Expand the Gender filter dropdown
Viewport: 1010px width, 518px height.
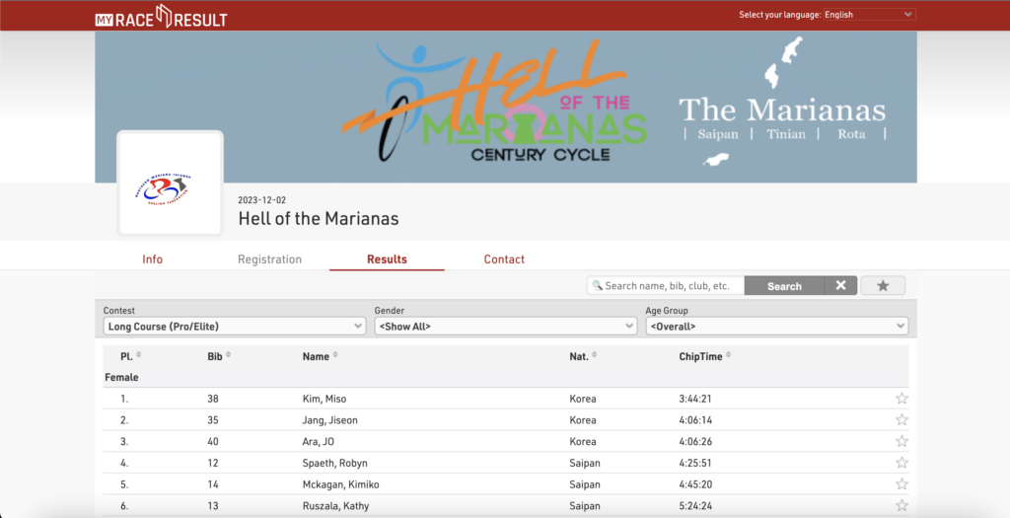click(505, 327)
